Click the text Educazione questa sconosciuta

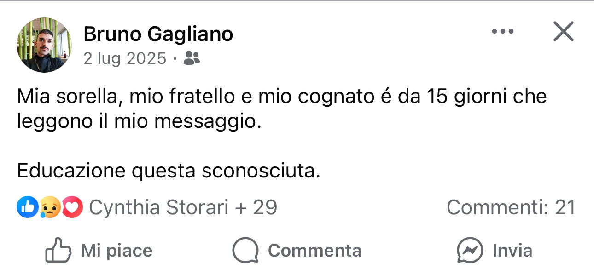point(168,171)
